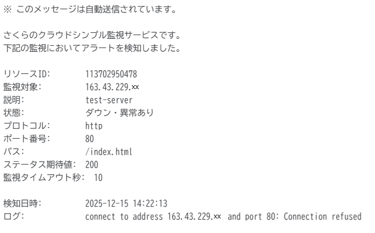Click the プロトコル label

[x=26, y=126]
